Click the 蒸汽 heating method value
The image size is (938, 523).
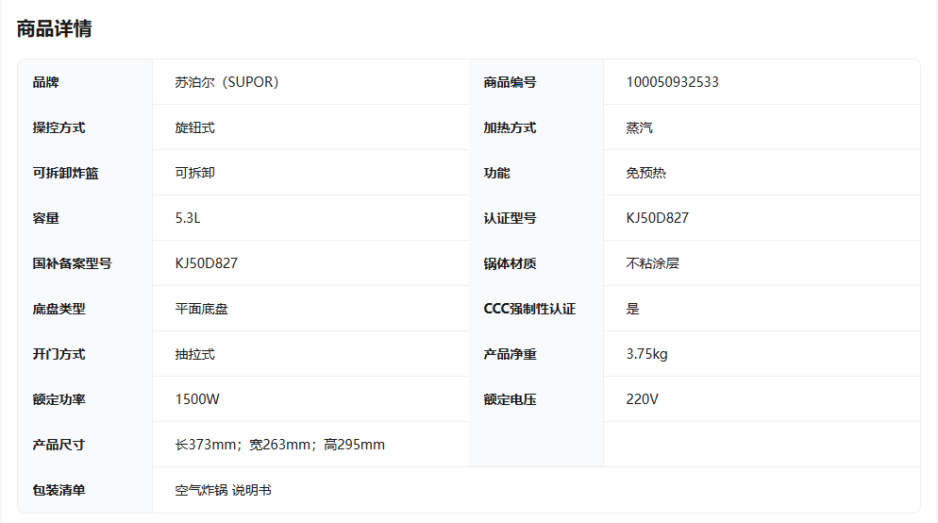(x=639, y=127)
